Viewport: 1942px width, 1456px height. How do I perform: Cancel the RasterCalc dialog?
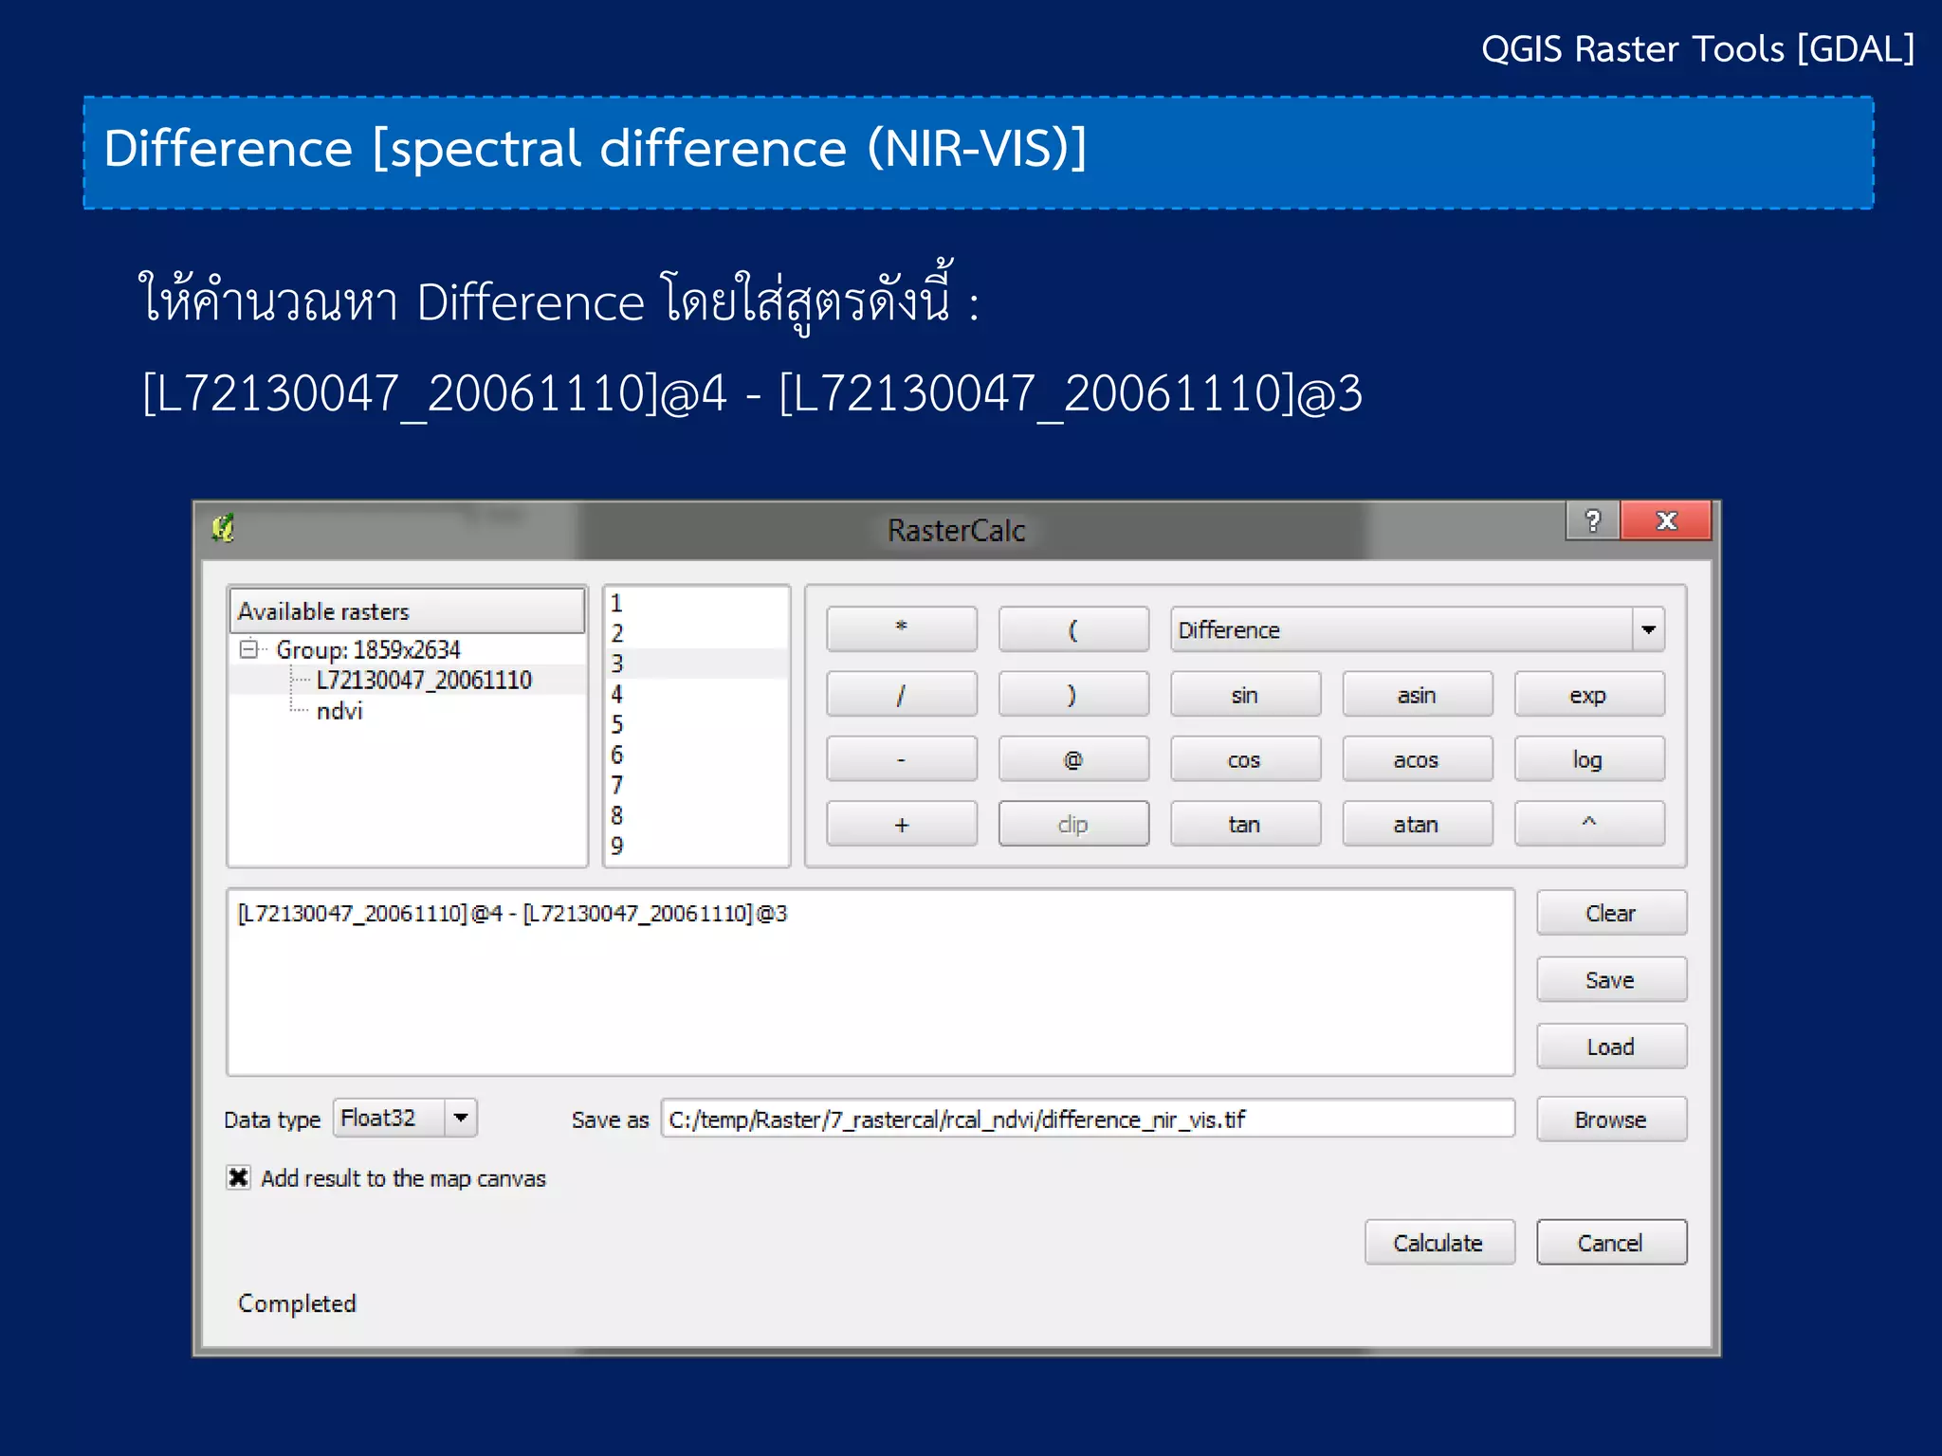click(x=1611, y=1242)
